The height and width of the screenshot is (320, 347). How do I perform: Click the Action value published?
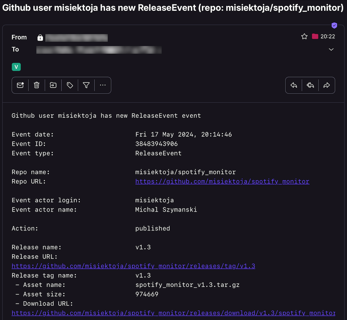153,229
